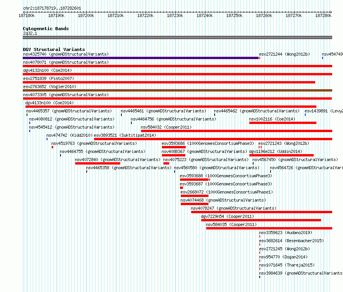
Task: Click the gray 2q32.1 cytogenetic band bar
Action: coord(177,37)
